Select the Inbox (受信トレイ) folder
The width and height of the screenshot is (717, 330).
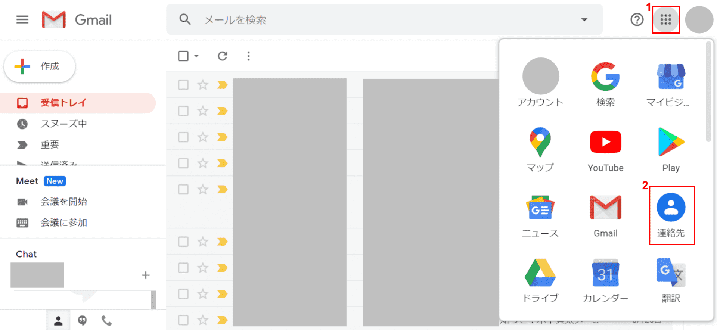[x=78, y=103]
